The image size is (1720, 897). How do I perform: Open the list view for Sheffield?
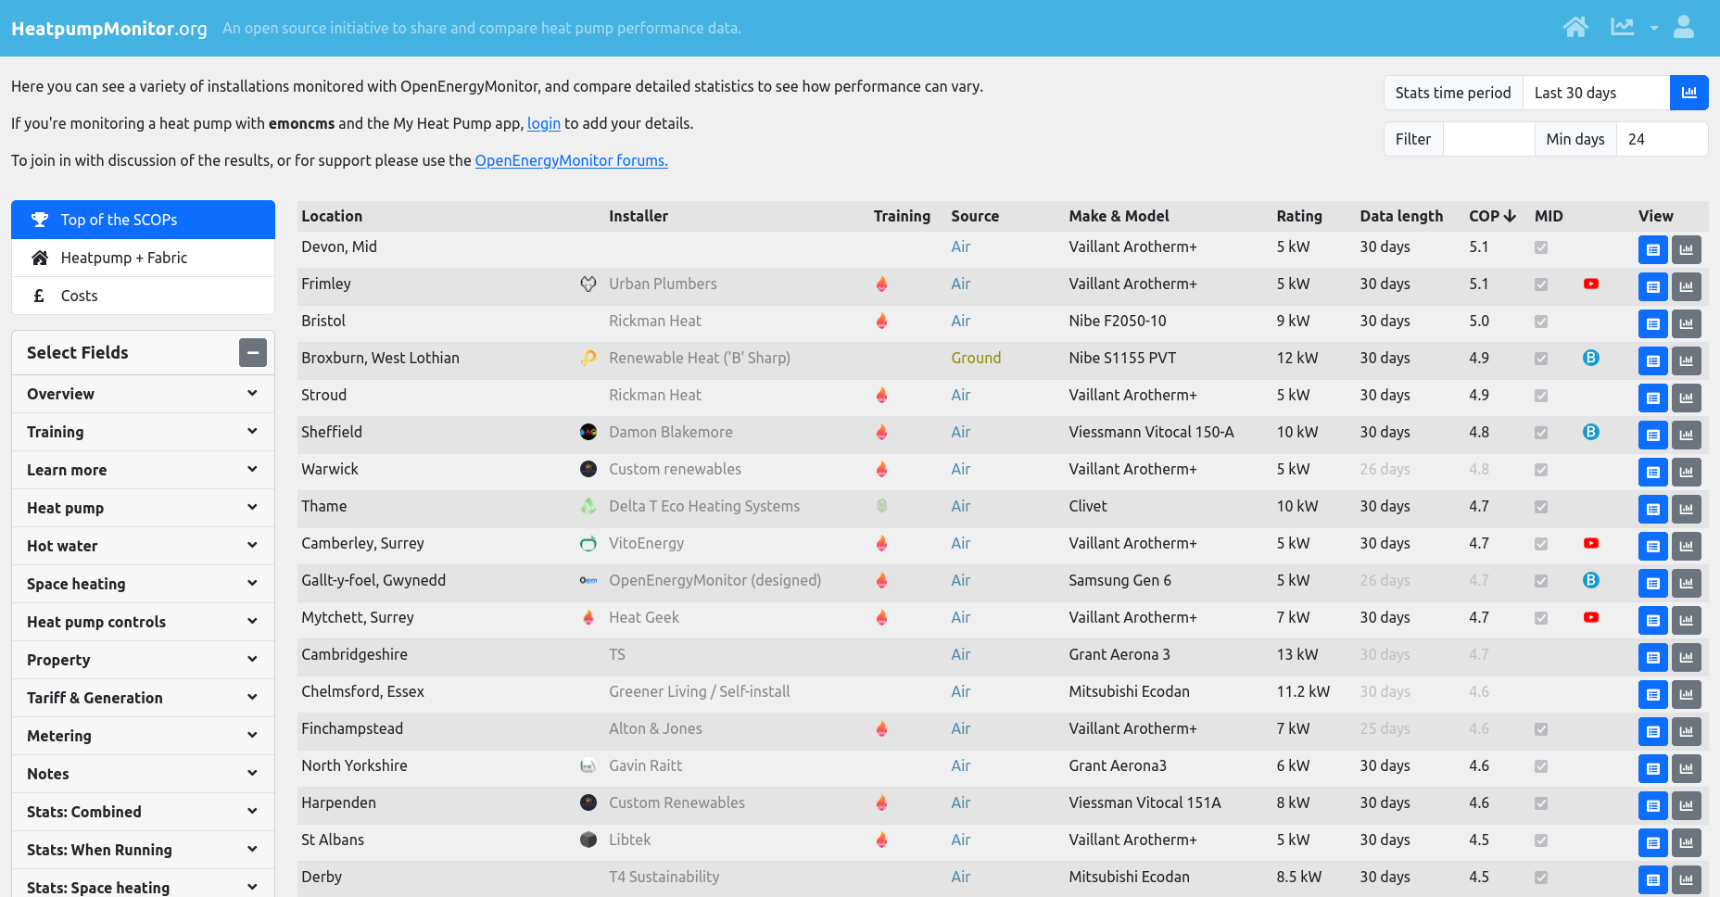pos(1652,435)
